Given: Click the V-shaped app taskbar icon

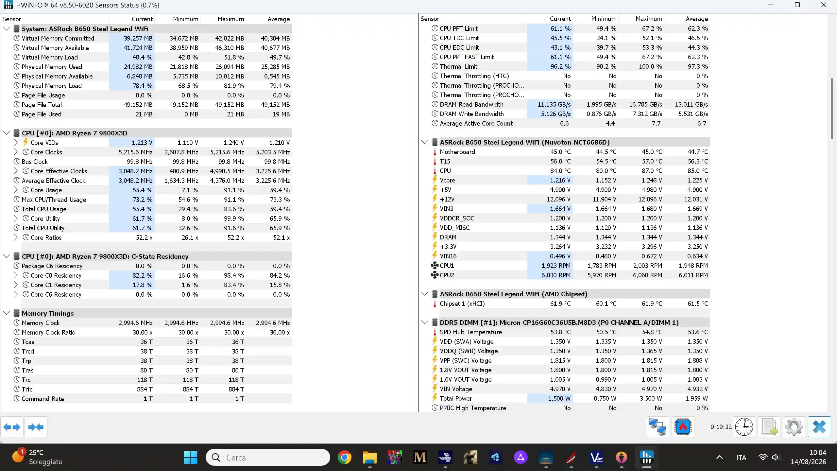Looking at the screenshot, I should click(x=596, y=457).
